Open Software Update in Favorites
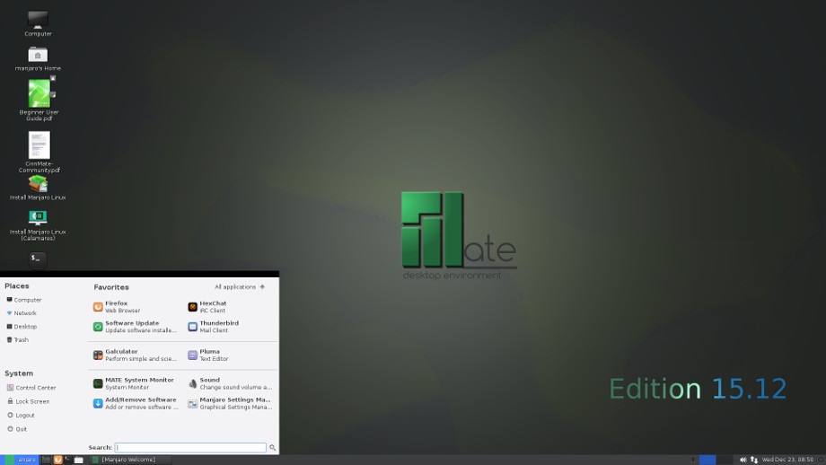 tap(135, 327)
